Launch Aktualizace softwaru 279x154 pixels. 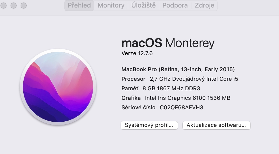(x=216, y=125)
